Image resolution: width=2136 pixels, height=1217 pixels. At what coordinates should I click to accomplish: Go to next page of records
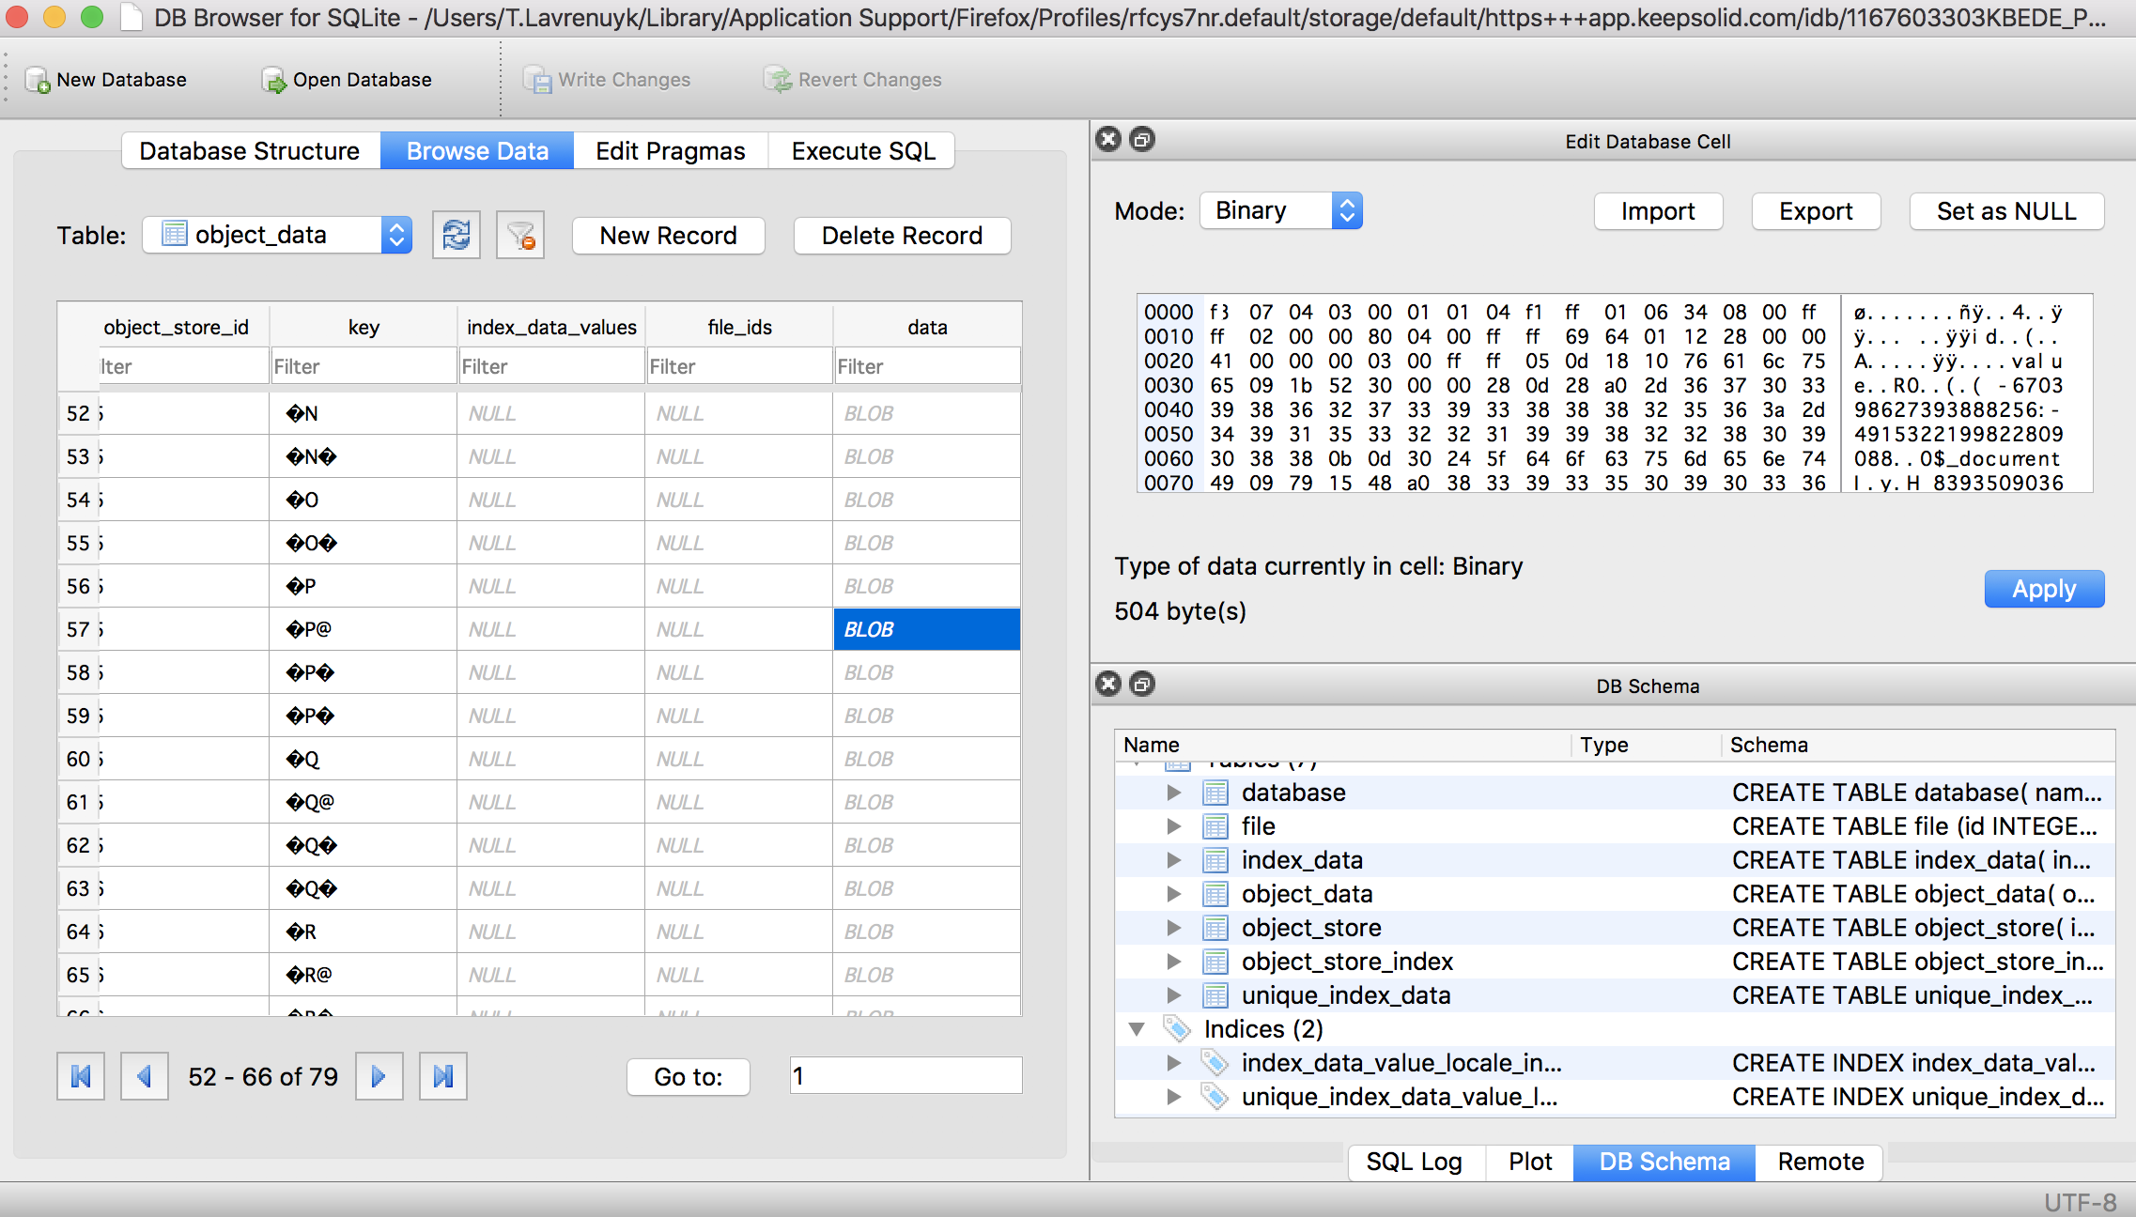[x=379, y=1076]
